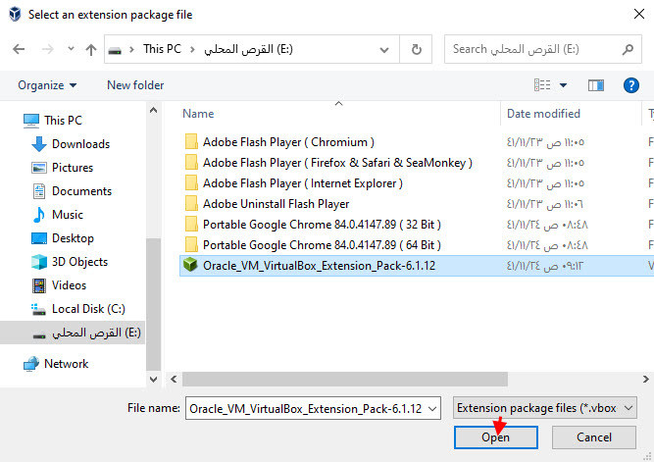Open the Extension package files type dropdown
The width and height of the screenshot is (654, 462).
[545, 408]
